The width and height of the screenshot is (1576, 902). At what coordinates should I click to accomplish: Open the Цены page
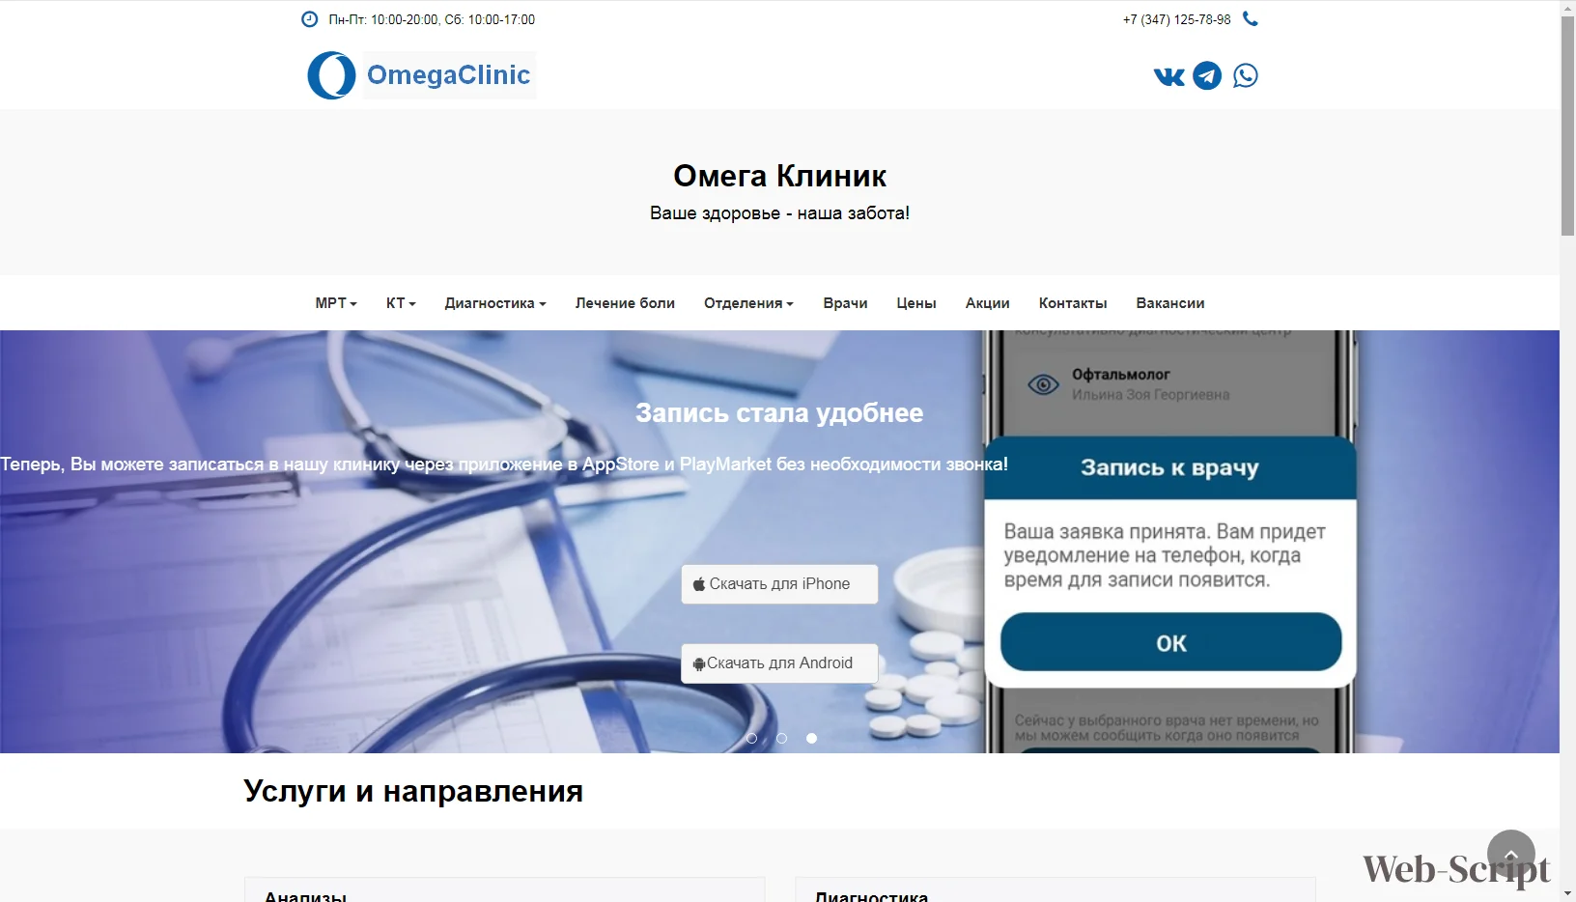coord(916,303)
